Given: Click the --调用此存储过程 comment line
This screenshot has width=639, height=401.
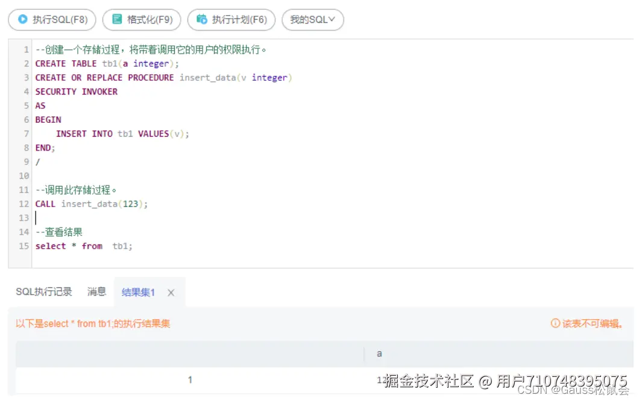Looking at the screenshot, I should click(76, 190).
